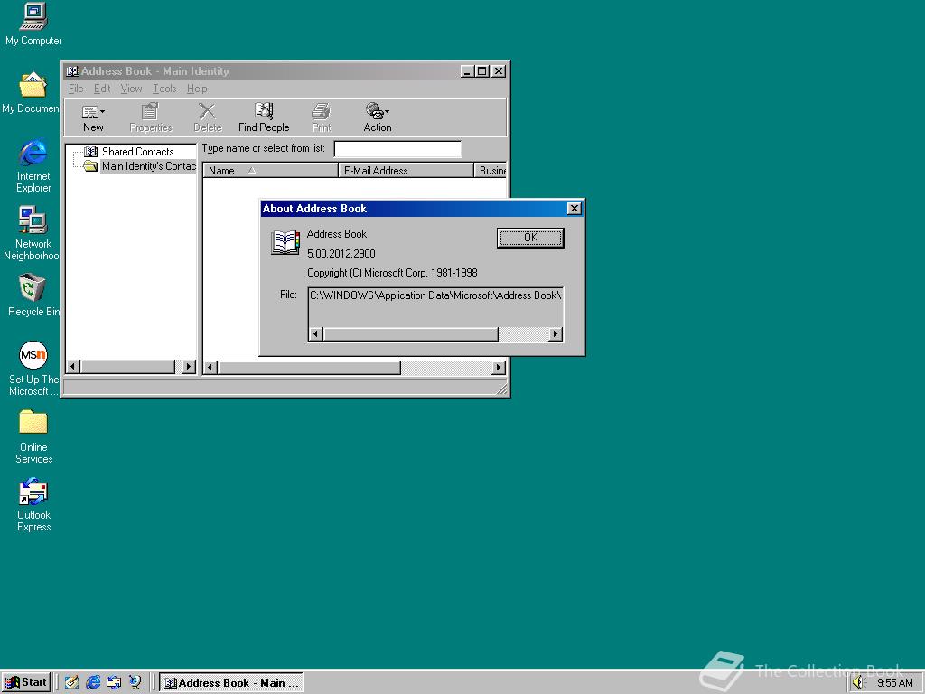
Task: Click folder tree right scroll arrow
Action: click(188, 367)
